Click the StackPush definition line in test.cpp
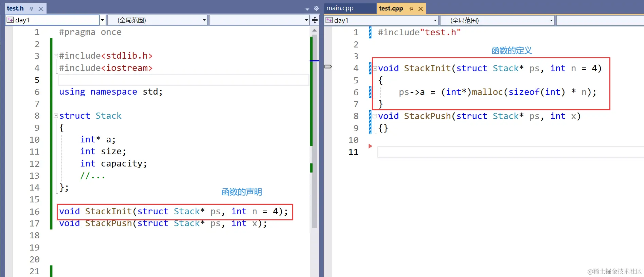644x277 pixels. (479, 116)
